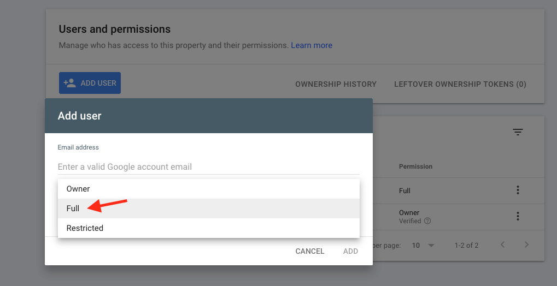Viewport: 557px width, 286px height.
Task: Open the Learn more link
Action: (312, 45)
